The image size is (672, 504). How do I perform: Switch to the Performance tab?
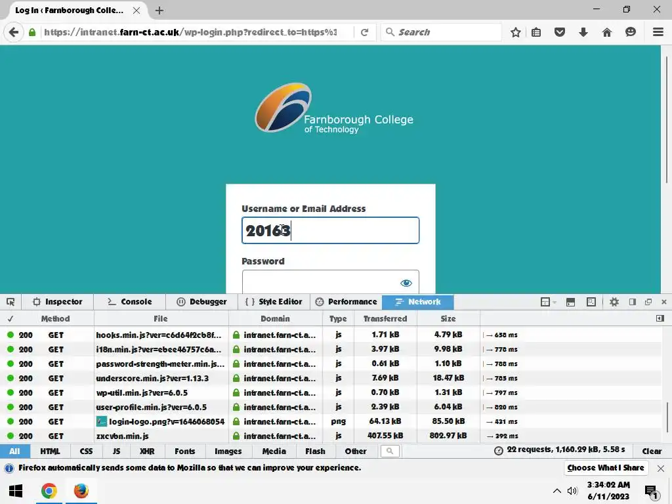346,302
